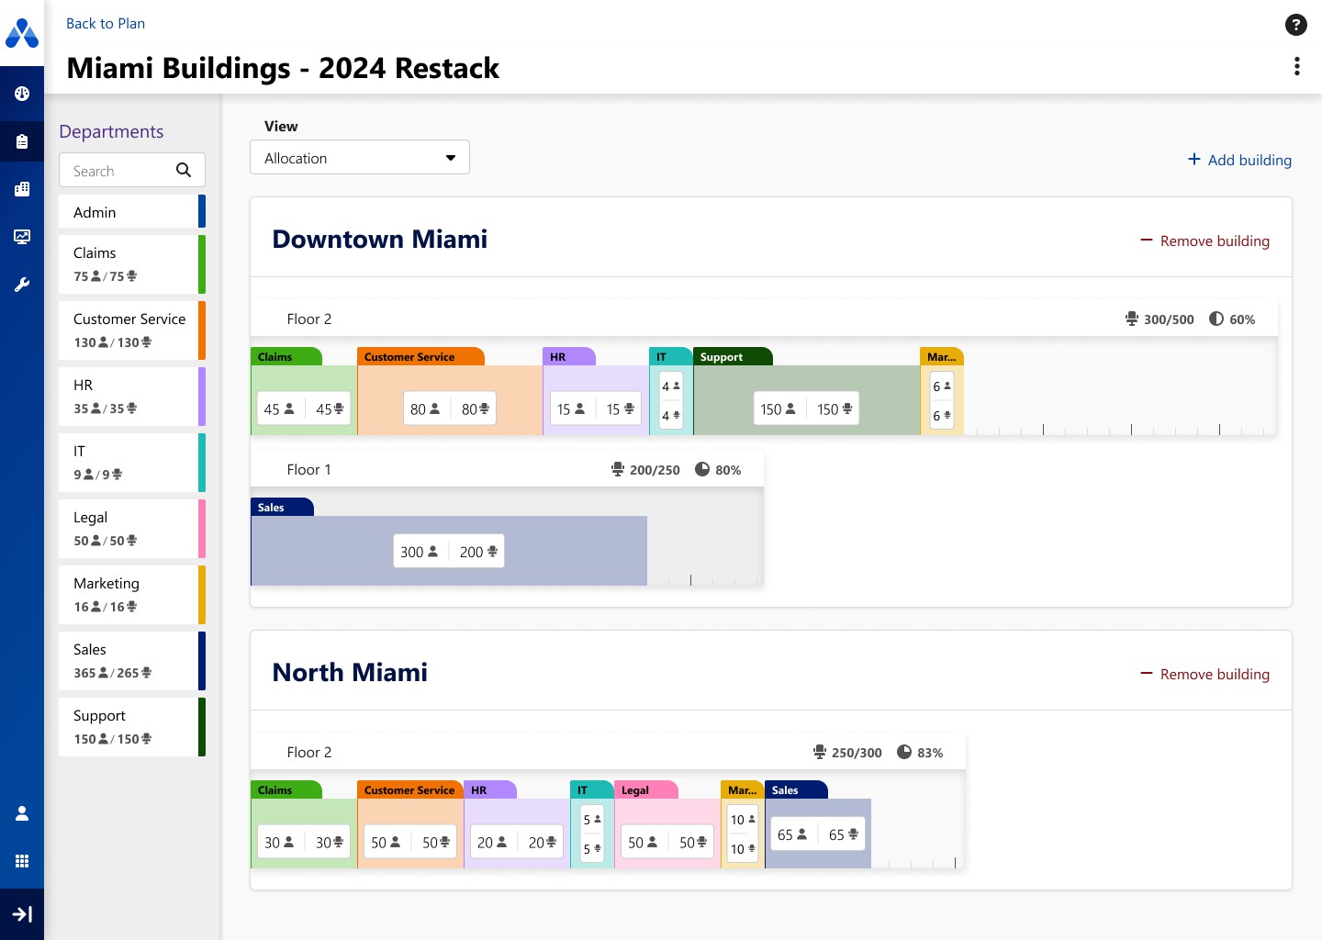This screenshot has width=1322, height=940.
Task: Click the search magnifier in Departments panel
Action: click(184, 170)
